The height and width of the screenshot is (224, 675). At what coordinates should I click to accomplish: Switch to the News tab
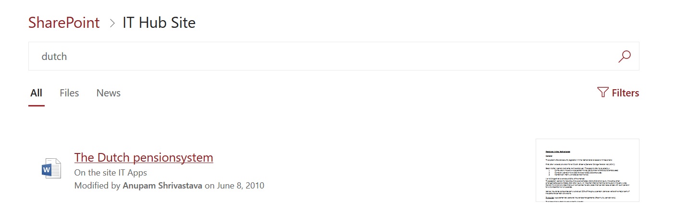(109, 93)
